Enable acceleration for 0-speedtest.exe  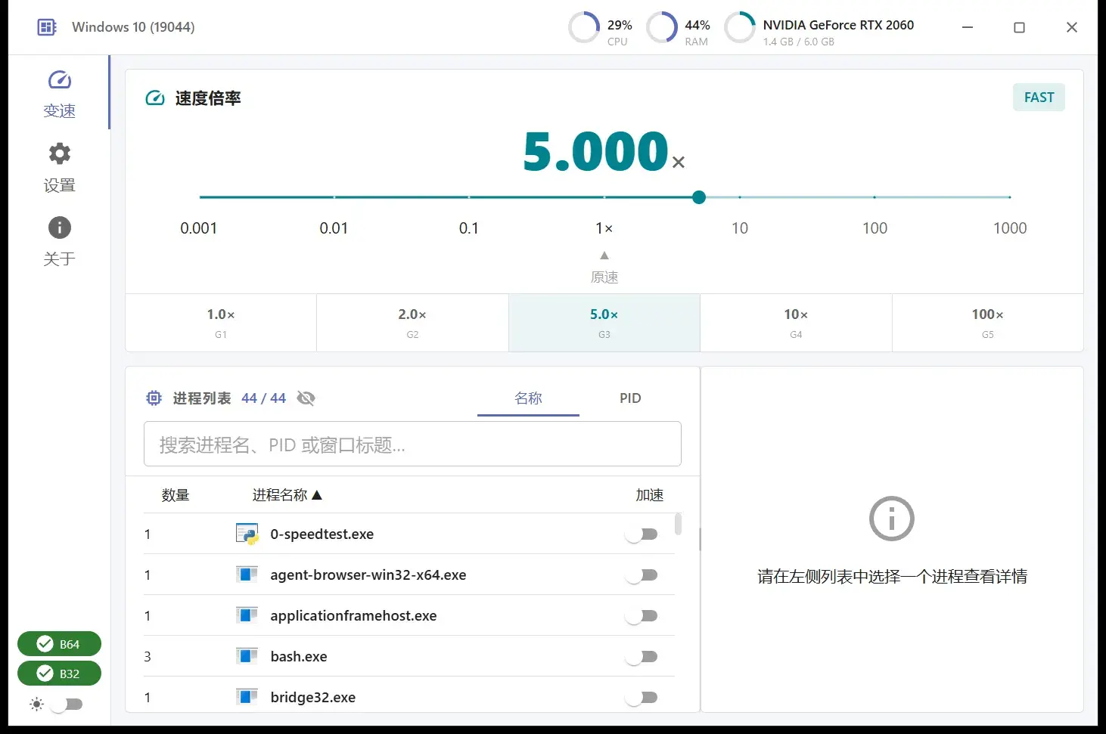(x=642, y=534)
